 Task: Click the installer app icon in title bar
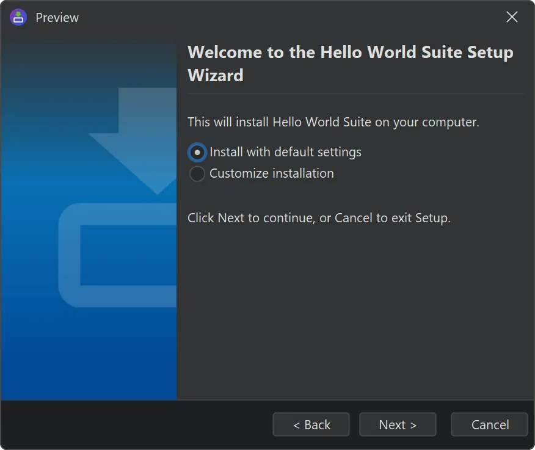[19, 18]
